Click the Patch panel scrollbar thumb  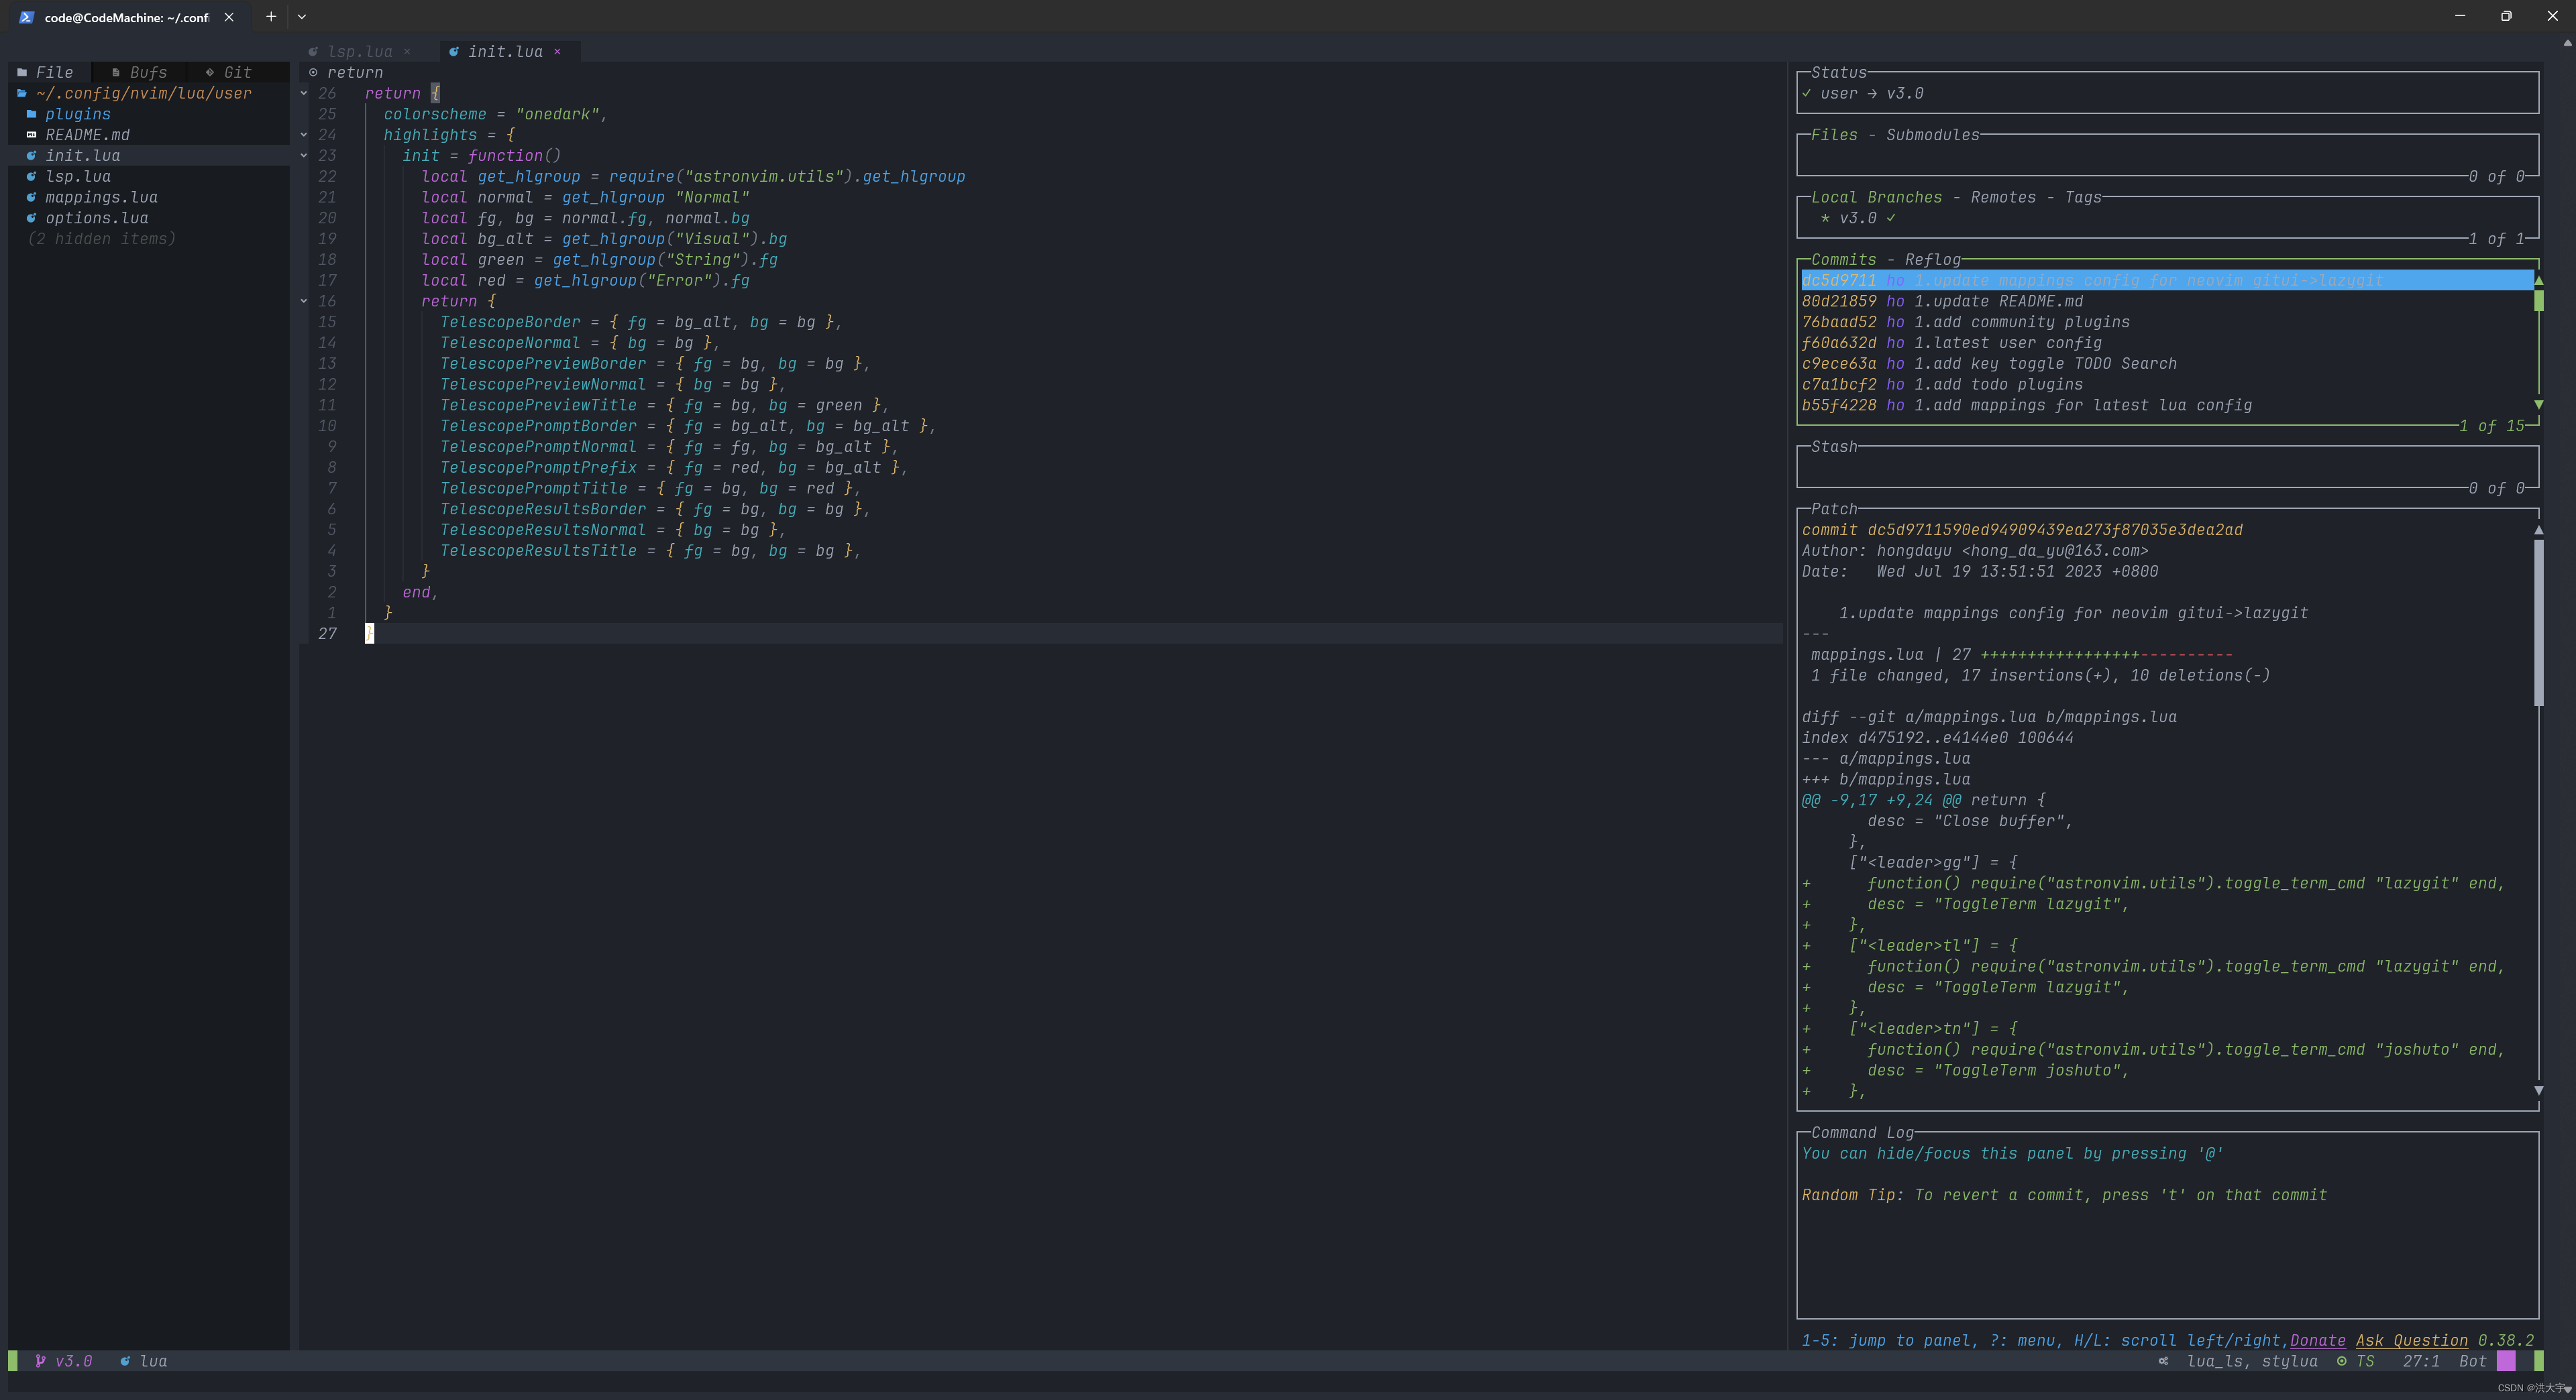coord(2538,622)
